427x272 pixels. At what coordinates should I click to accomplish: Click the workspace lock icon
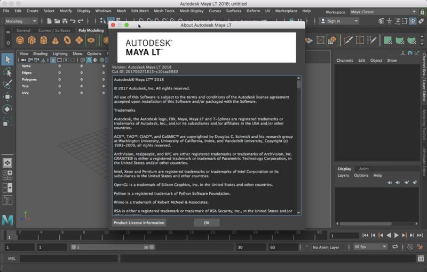[x=422, y=12]
